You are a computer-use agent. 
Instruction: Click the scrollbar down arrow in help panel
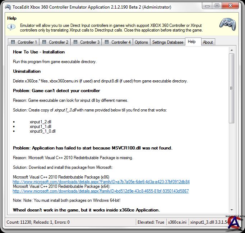pyautogui.click(x=231, y=210)
